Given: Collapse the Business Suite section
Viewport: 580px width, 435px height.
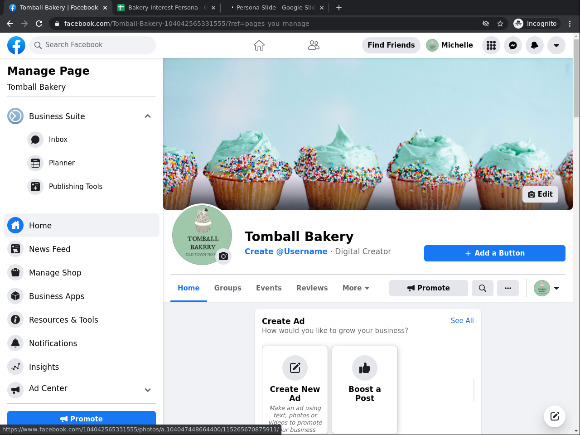Looking at the screenshot, I should pos(148,116).
